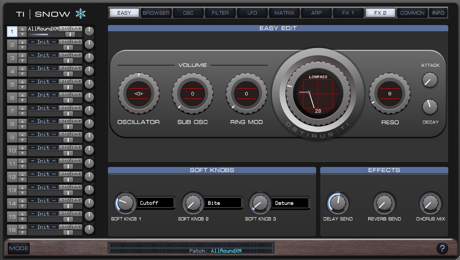Screen dimensions: 460x260
Task: Step part 1 patch down arrow
Action: point(22,34)
